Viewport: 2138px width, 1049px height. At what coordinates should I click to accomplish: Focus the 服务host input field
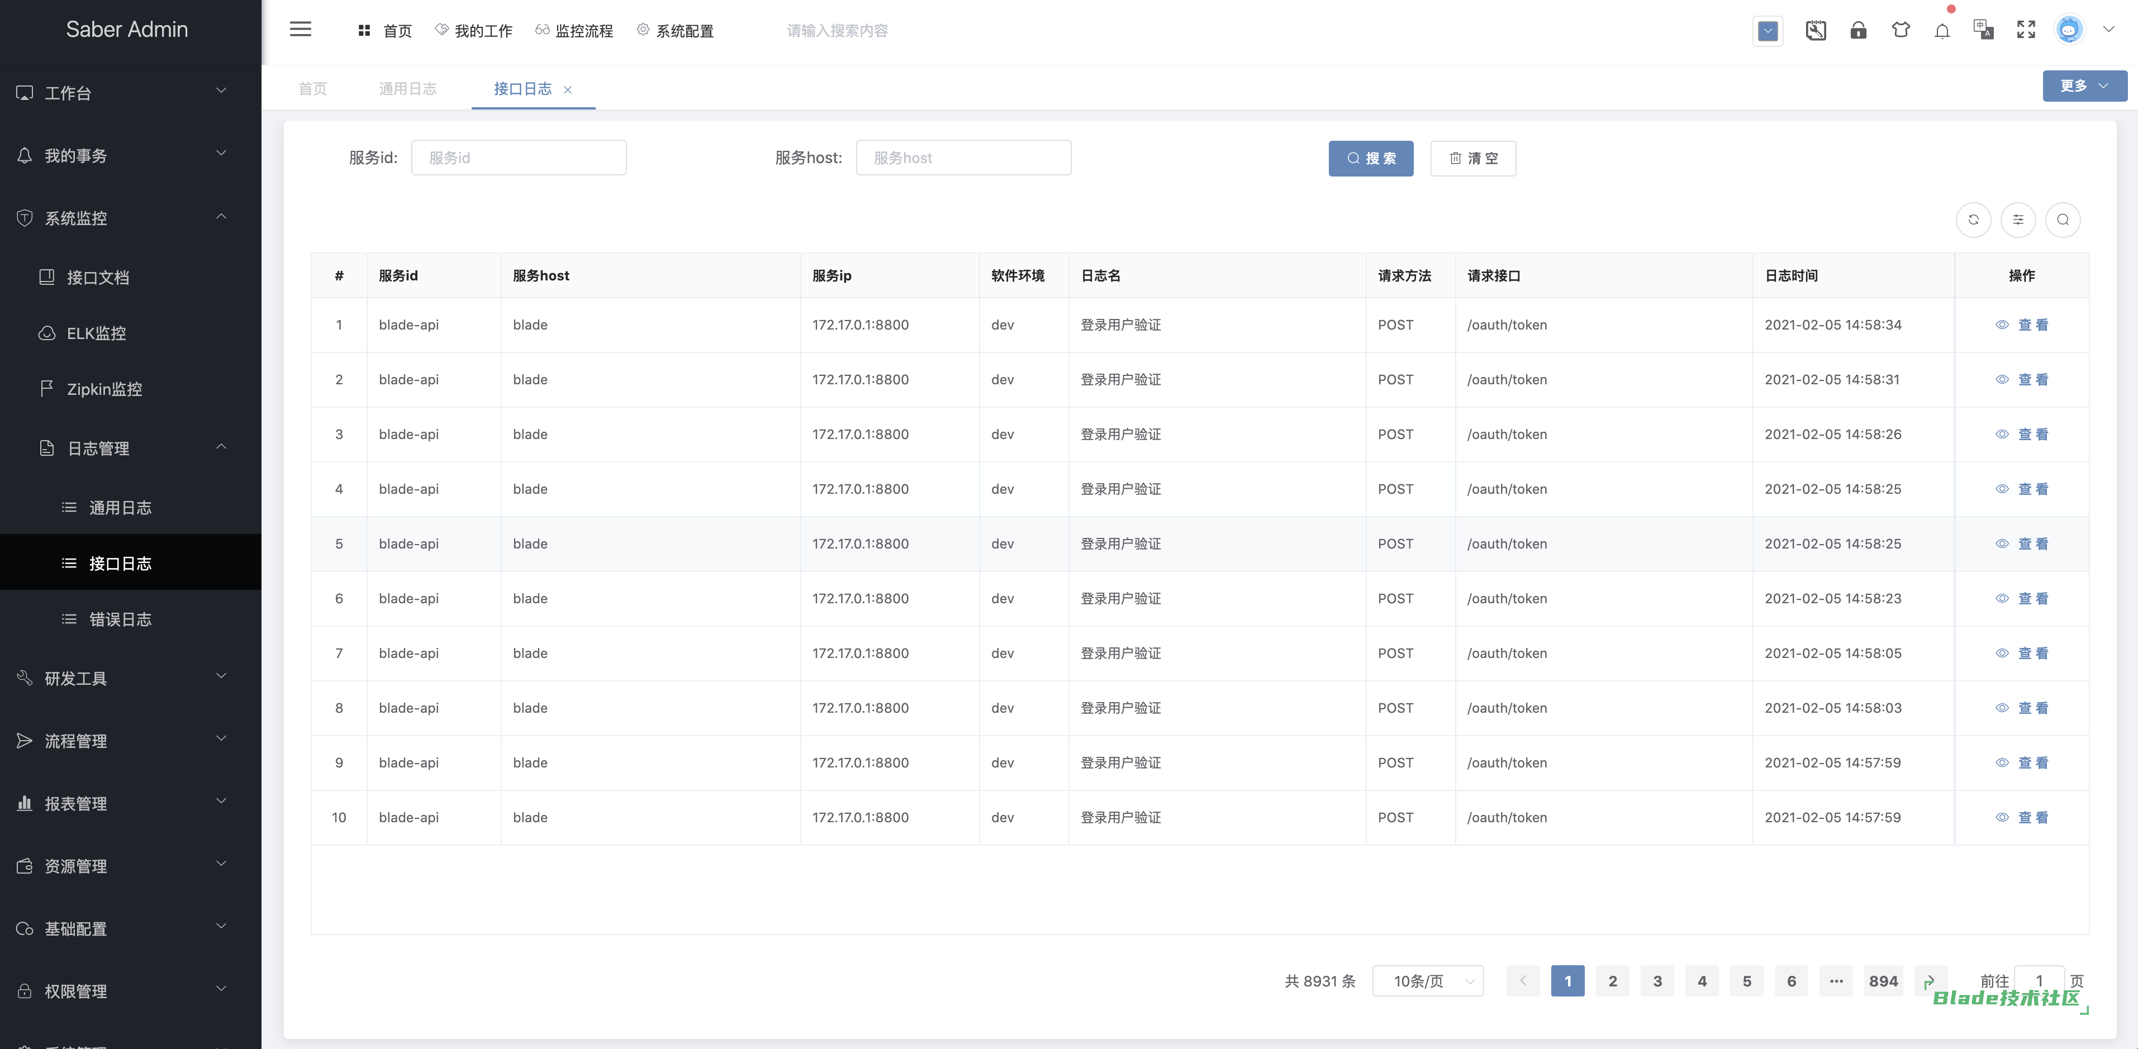tap(963, 158)
